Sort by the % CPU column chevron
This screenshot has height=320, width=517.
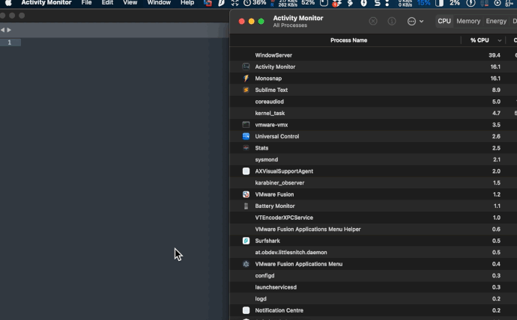click(499, 40)
